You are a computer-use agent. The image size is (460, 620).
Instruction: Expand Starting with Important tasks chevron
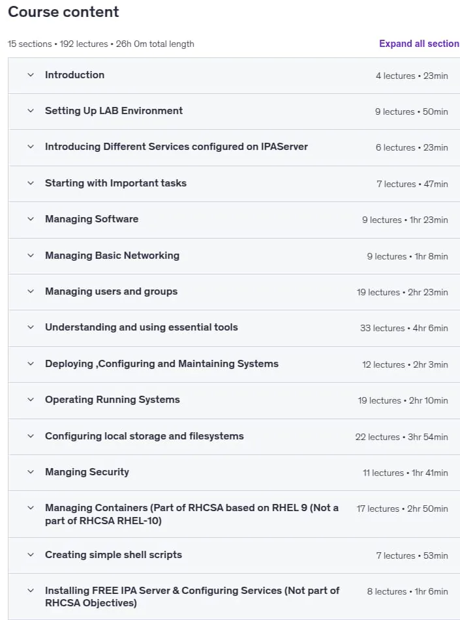[31, 183]
